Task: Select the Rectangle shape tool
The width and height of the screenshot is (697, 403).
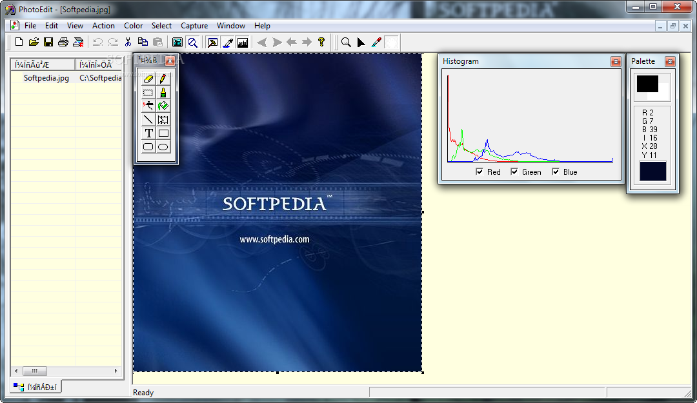Action: pos(163,133)
